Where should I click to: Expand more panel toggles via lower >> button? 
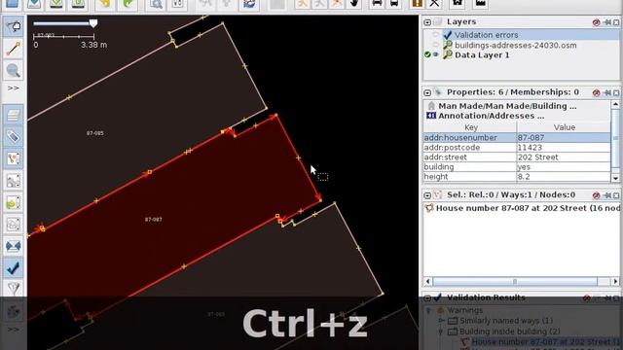pos(13,330)
